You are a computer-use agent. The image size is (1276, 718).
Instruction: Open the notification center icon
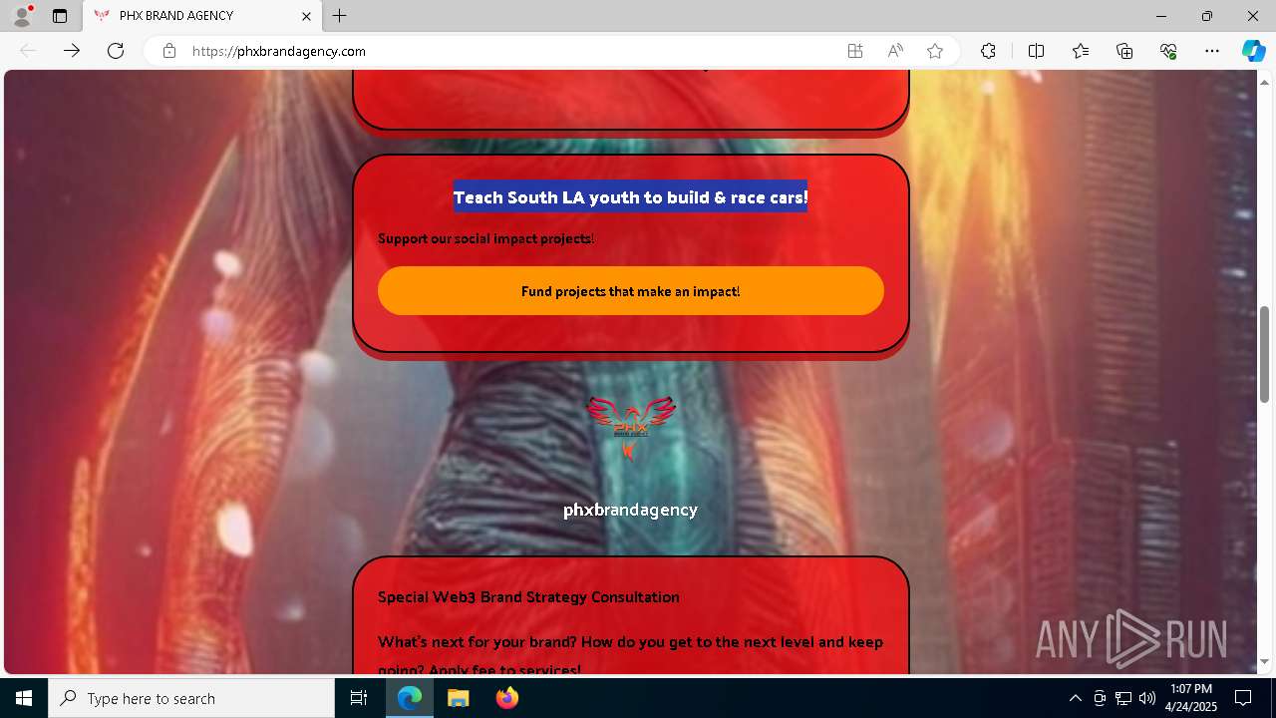(1243, 698)
